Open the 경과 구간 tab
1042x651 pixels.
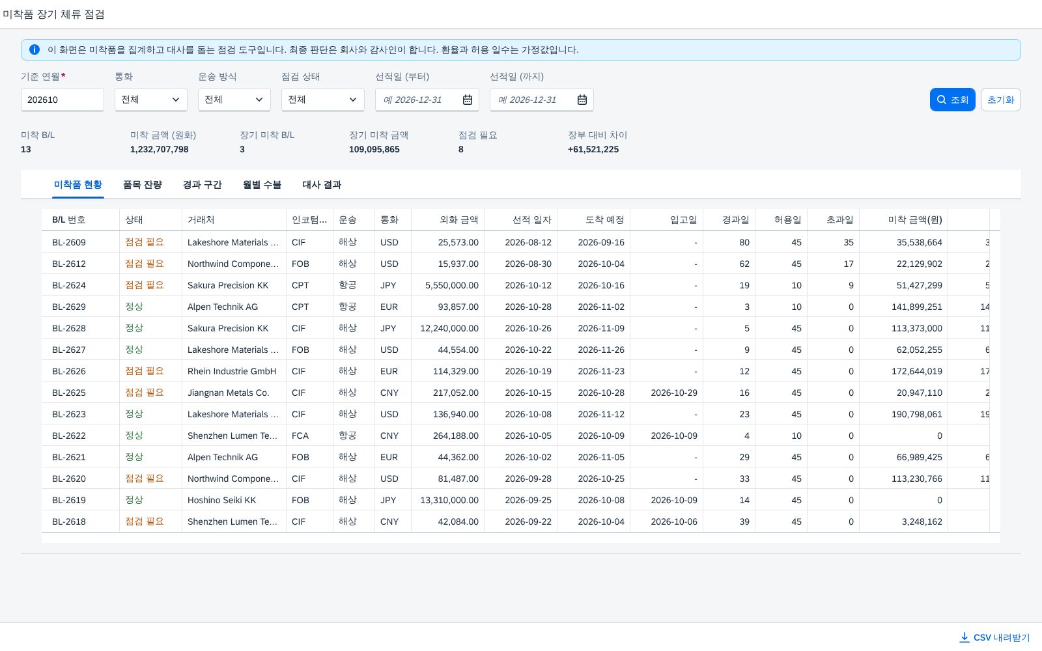203,185
